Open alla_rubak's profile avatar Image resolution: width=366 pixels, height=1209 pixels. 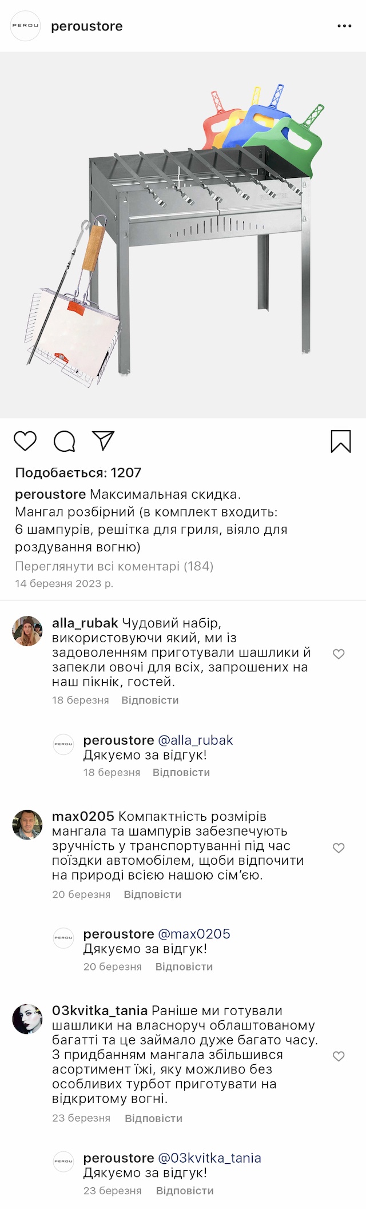(27, 631)
